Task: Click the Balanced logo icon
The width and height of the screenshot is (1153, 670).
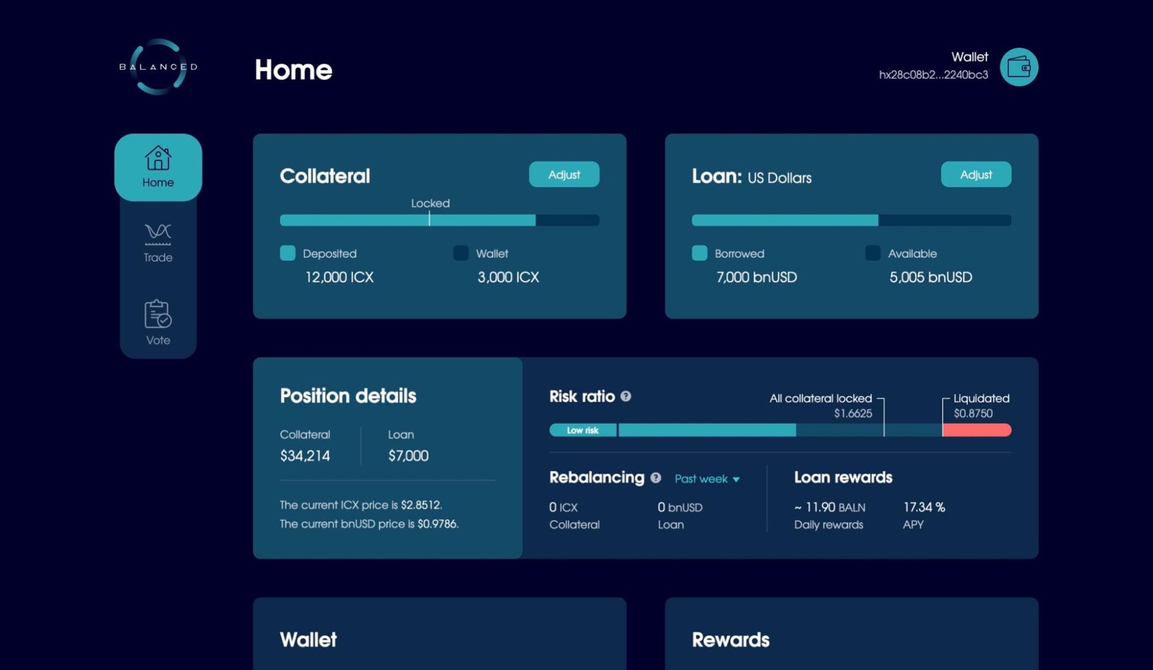Action: [x=158, y=66]
